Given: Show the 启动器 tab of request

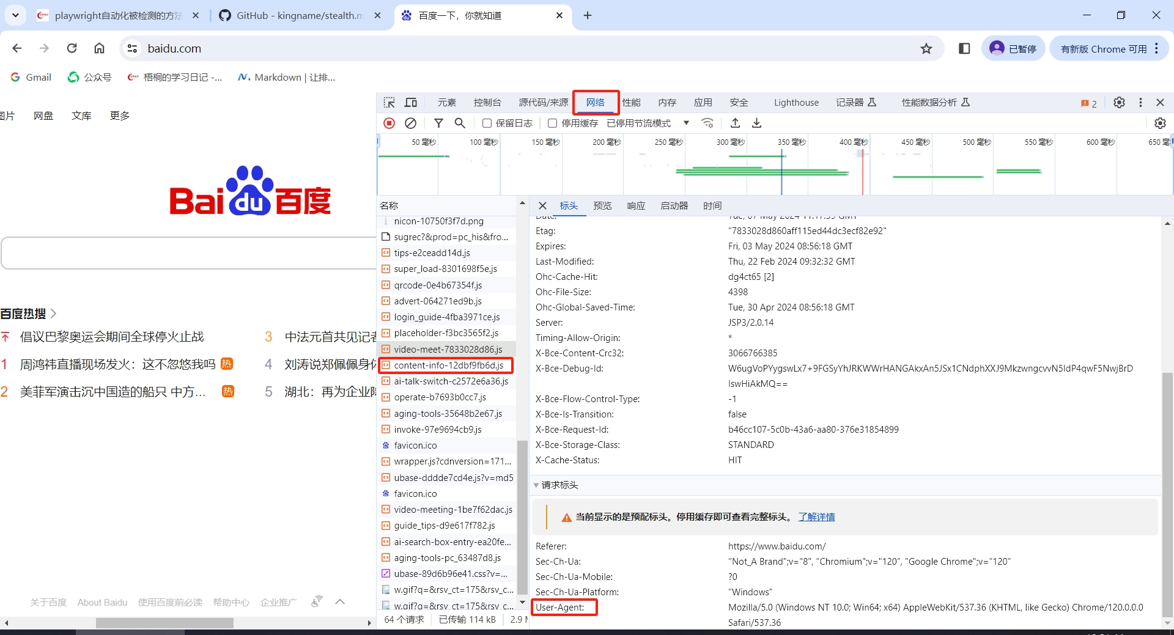Looking at the screenshot, I should pos(674,206).
